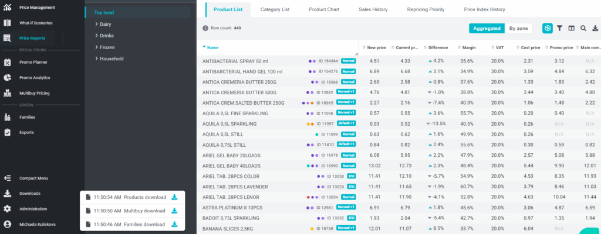The image size is (601, 234).
Task: Open the table filter funnel icon
Action: [x=559, y=28]
